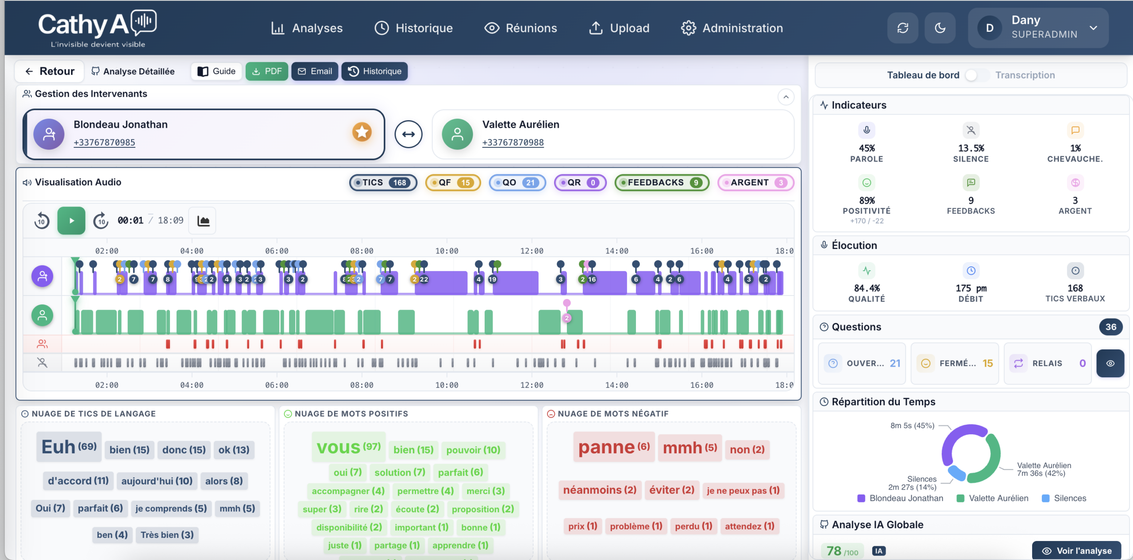Click the PDF export button
The width and height of the screenshot is (1133, 560).
coord(267,71)
